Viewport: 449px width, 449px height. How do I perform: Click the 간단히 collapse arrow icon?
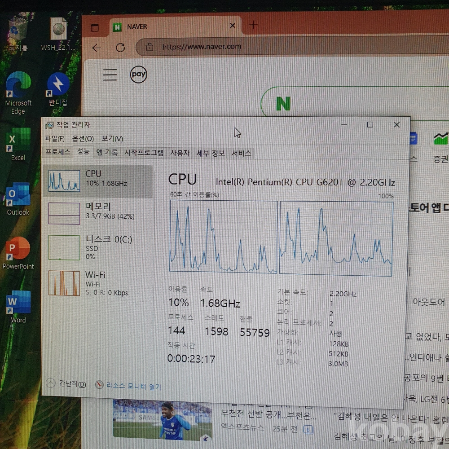51,383
